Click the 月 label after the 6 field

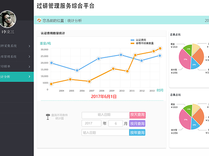pos(125,124)
